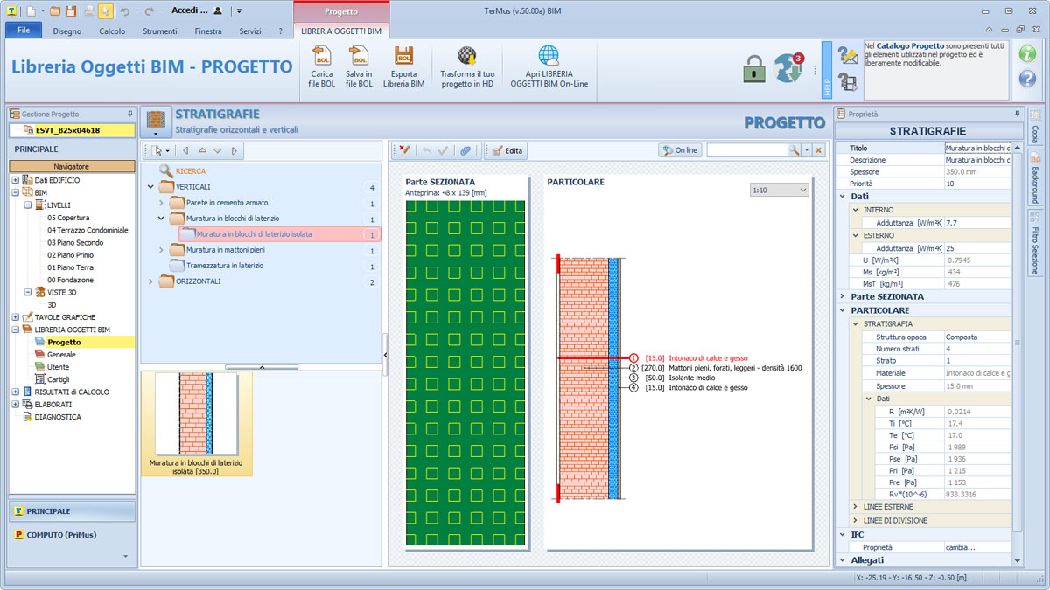
Task: Select the LIBRERIA OGGETTI BIM ribbon tab
Action: pos(341,31)
